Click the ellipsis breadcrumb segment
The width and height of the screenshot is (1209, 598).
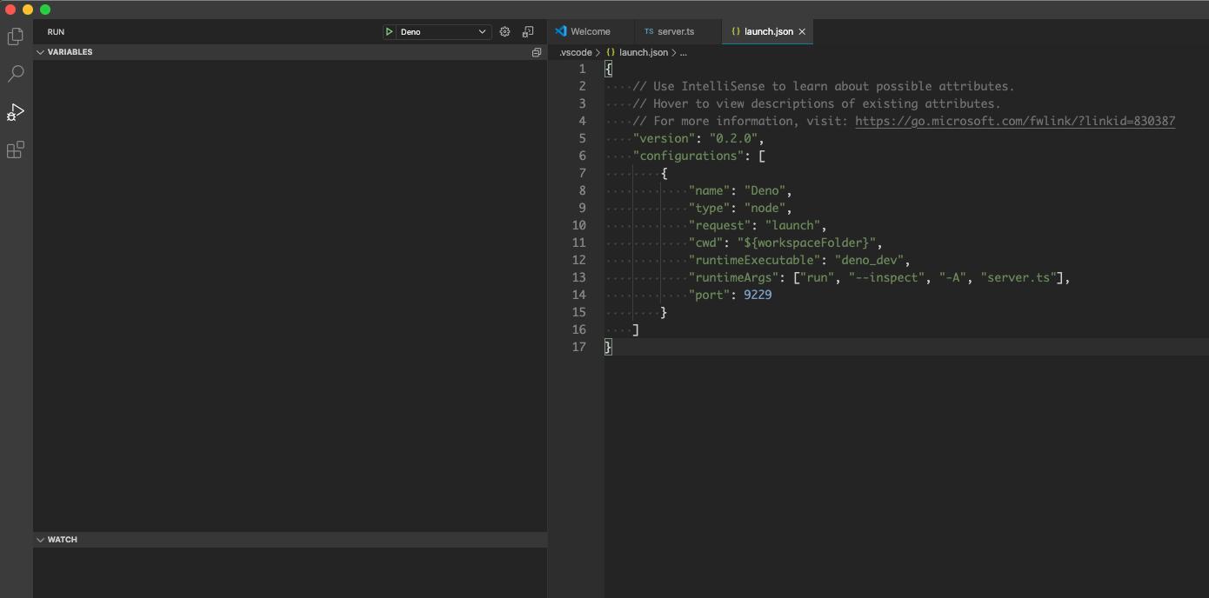click(684, 52)
